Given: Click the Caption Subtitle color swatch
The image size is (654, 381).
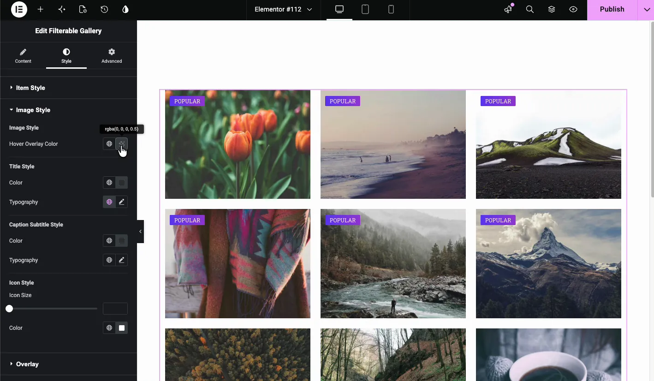Looking at the screenshot, I should (x=122, y=241).
